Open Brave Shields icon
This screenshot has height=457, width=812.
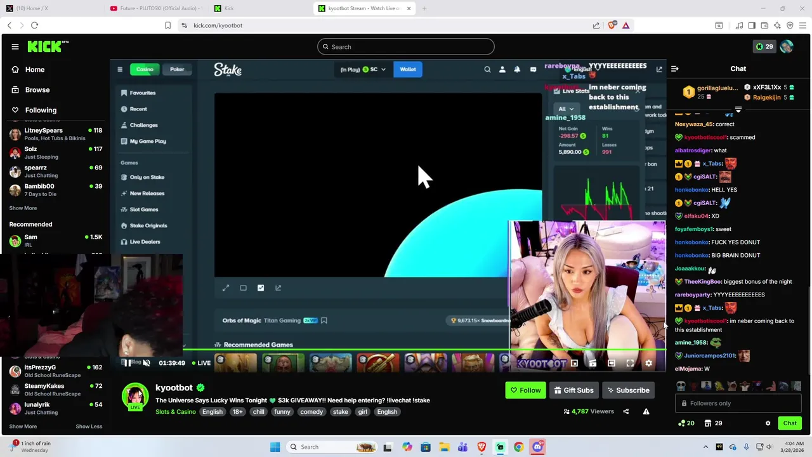(612, 25)
